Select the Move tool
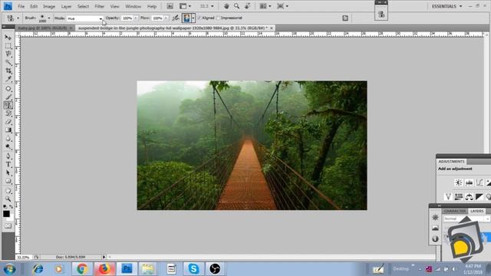Viewport: 491px width, 276px height. point(8,38)
